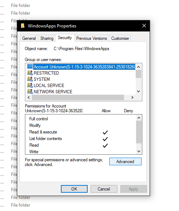Click the NETWORK SERVICE users icon
The width and height of the screenshot is (179, 211).
tap(30, 91)
